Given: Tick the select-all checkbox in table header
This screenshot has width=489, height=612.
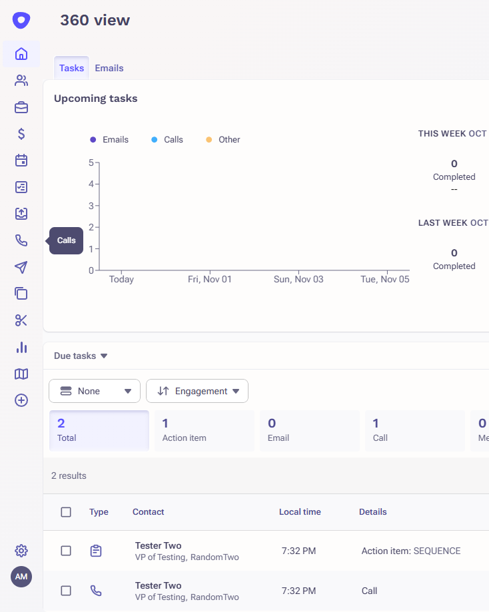Looking at the screenshot, I should 66,511.
